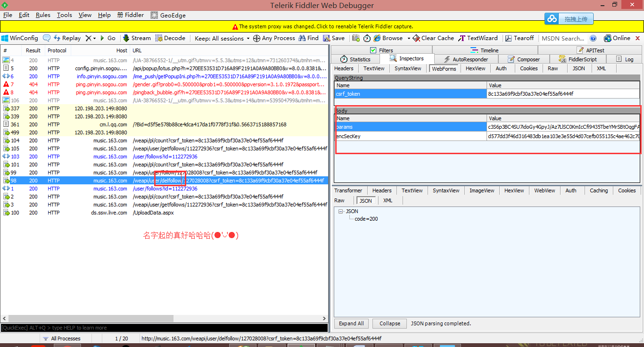This screenshot has width=644, height=347.
Task: Select the response ImageView tab
Action: point(482,190)
